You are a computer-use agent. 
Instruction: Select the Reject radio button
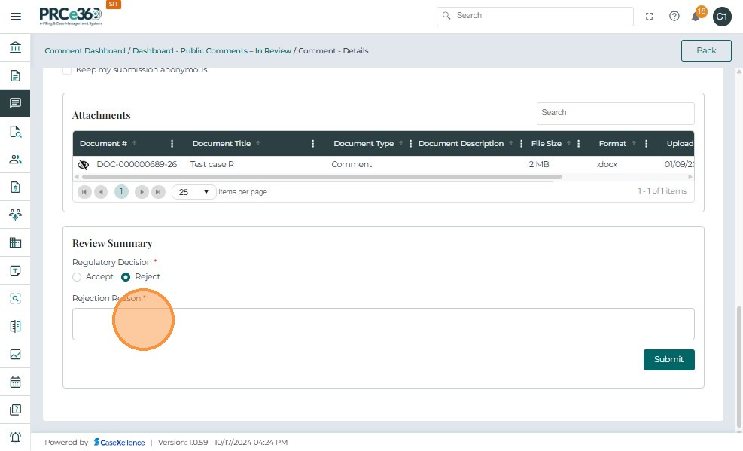click(x=126, y=277)
